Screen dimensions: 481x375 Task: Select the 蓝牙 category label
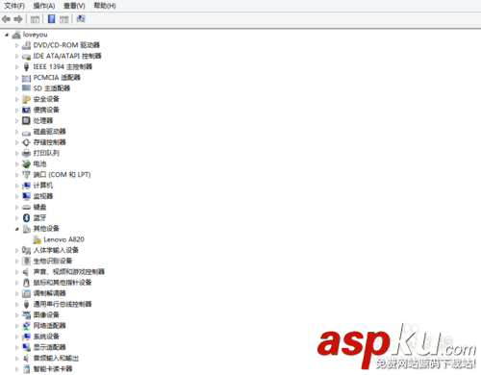(39, 218)
